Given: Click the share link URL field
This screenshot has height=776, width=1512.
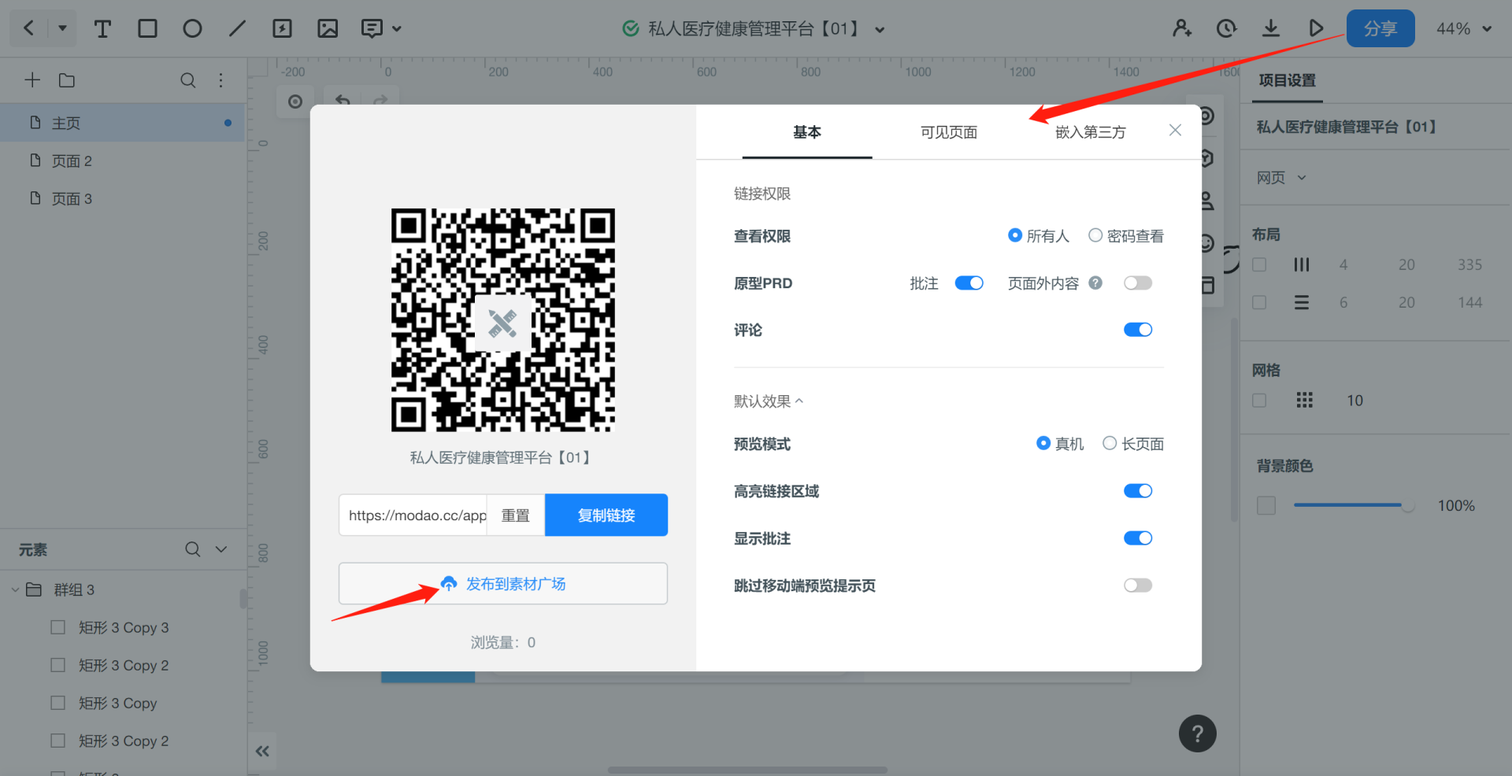Looking at the screenshot, I should pos(413,515).
